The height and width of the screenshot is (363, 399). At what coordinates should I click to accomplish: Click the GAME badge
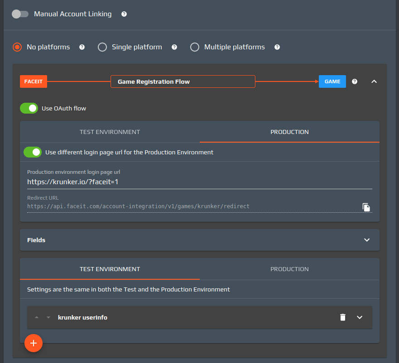click(332, 81)
